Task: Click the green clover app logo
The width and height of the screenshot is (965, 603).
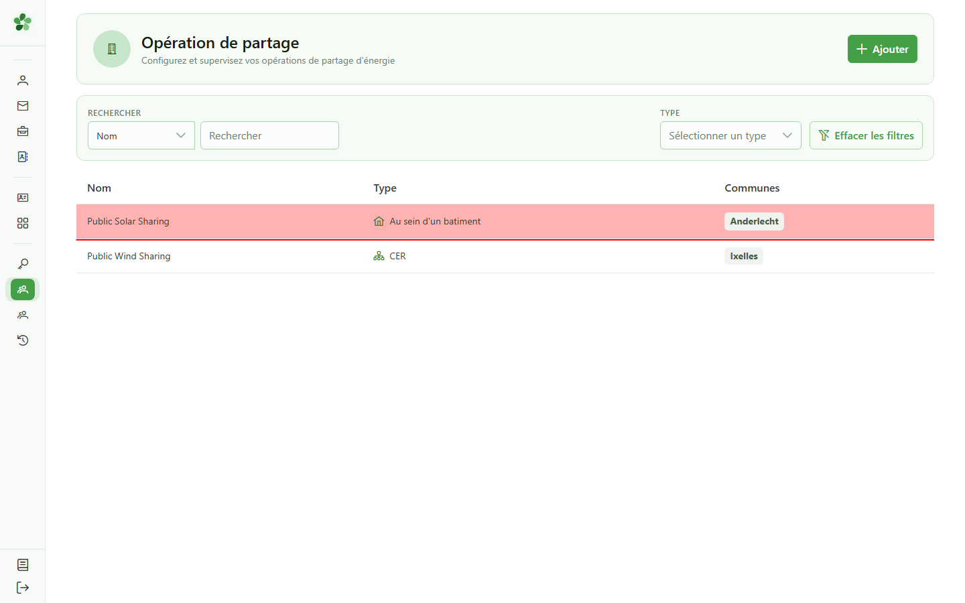Action: coord(22,22)
